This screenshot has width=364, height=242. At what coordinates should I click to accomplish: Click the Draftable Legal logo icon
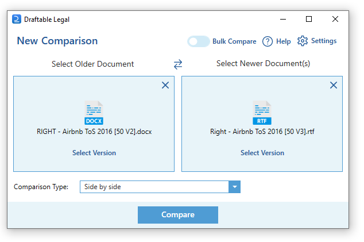click(x=17, y=20)
